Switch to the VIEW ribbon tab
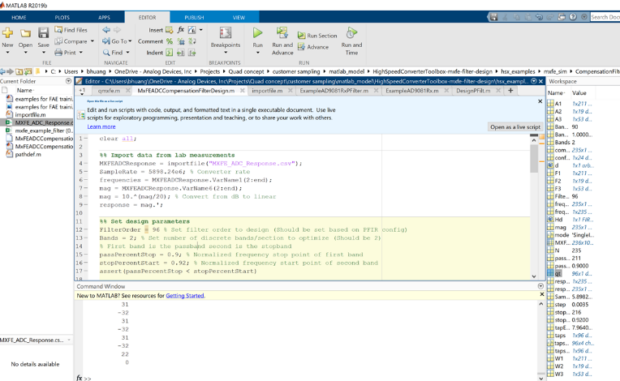 tap(239, 17)
